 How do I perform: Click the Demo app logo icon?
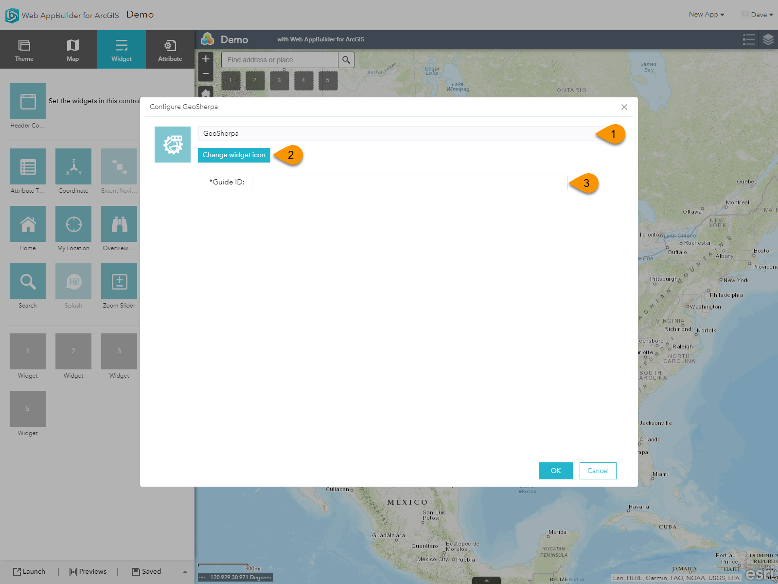208,39
